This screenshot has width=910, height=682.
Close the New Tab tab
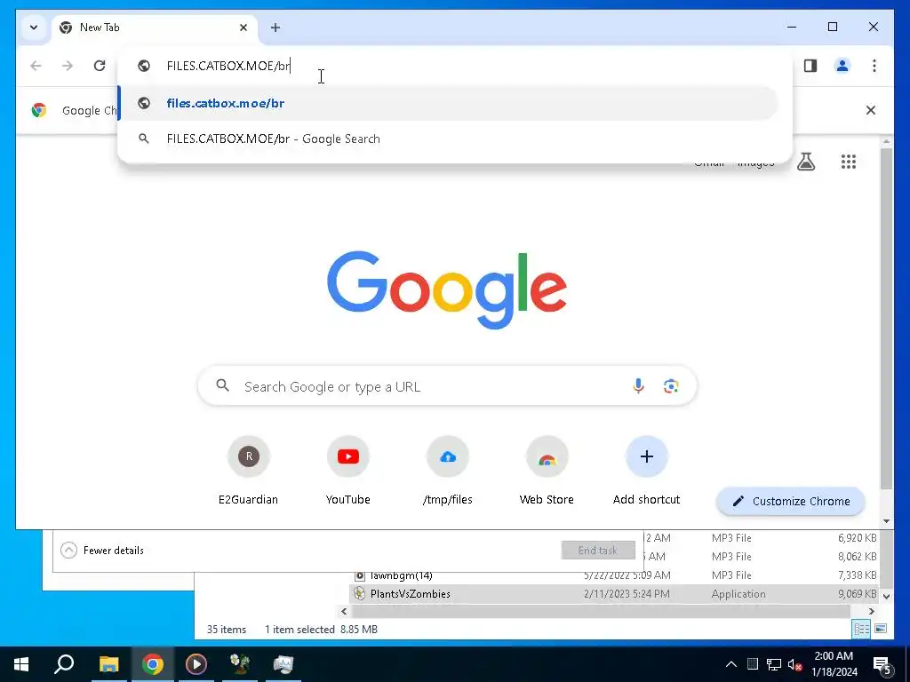coord(243,28)
